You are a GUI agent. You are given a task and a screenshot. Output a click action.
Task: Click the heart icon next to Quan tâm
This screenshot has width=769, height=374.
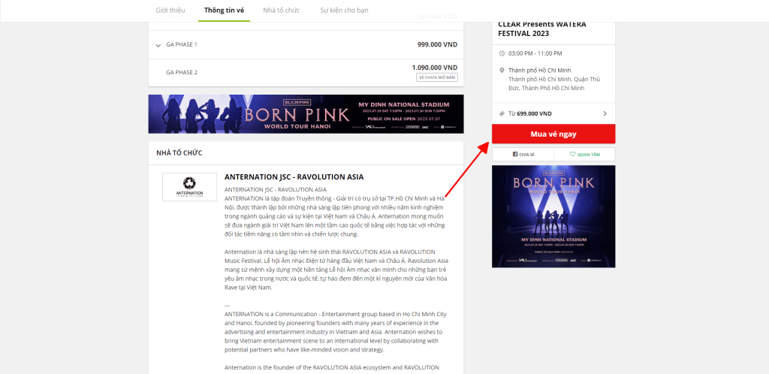click(571, 155)
